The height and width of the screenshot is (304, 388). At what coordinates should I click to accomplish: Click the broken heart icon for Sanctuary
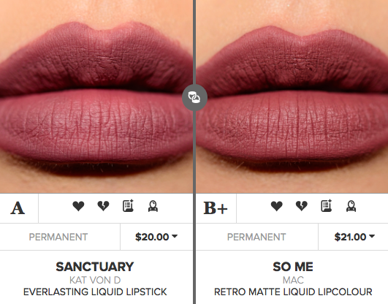[103, 206]
